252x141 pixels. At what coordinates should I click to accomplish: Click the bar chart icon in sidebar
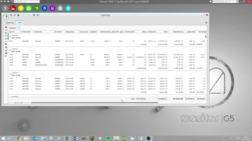pos(6,50)
